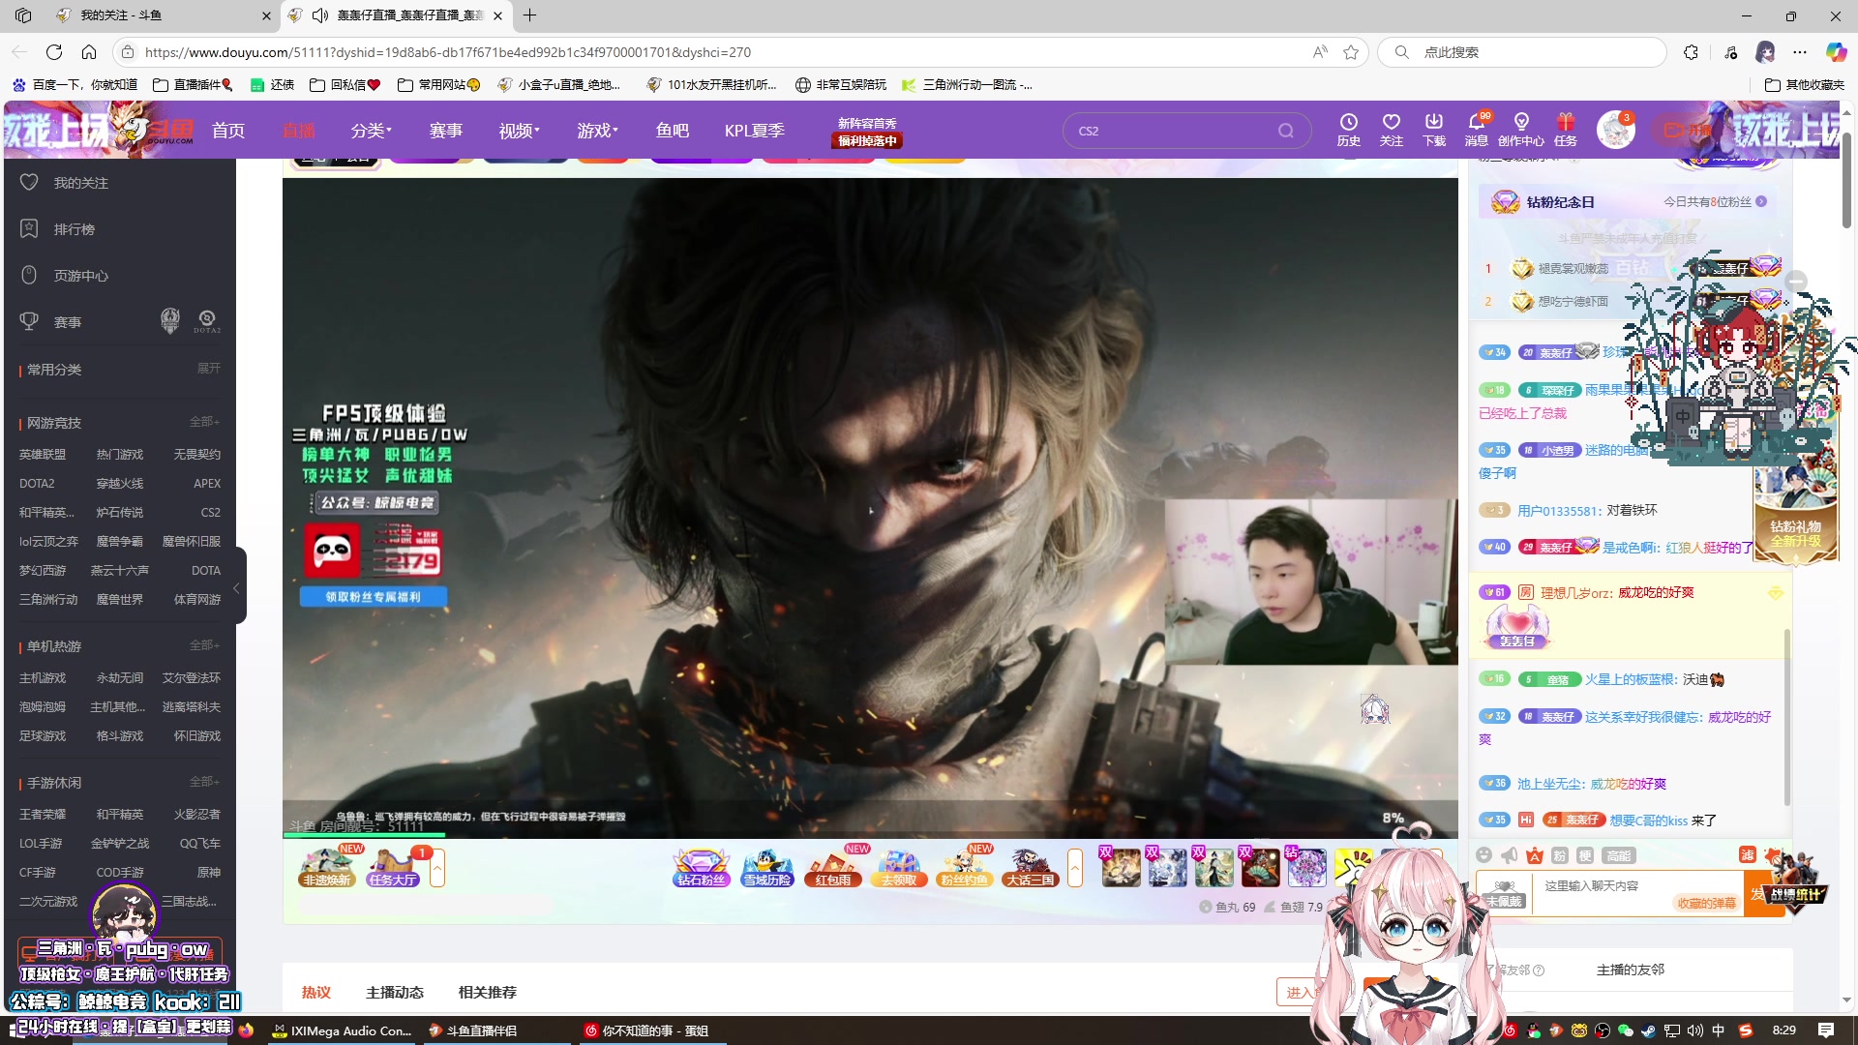This screenshot has width=1858, height=1045.
Task: Expand the 游戏 dropdown in nav
Action: tap(597, 131)
